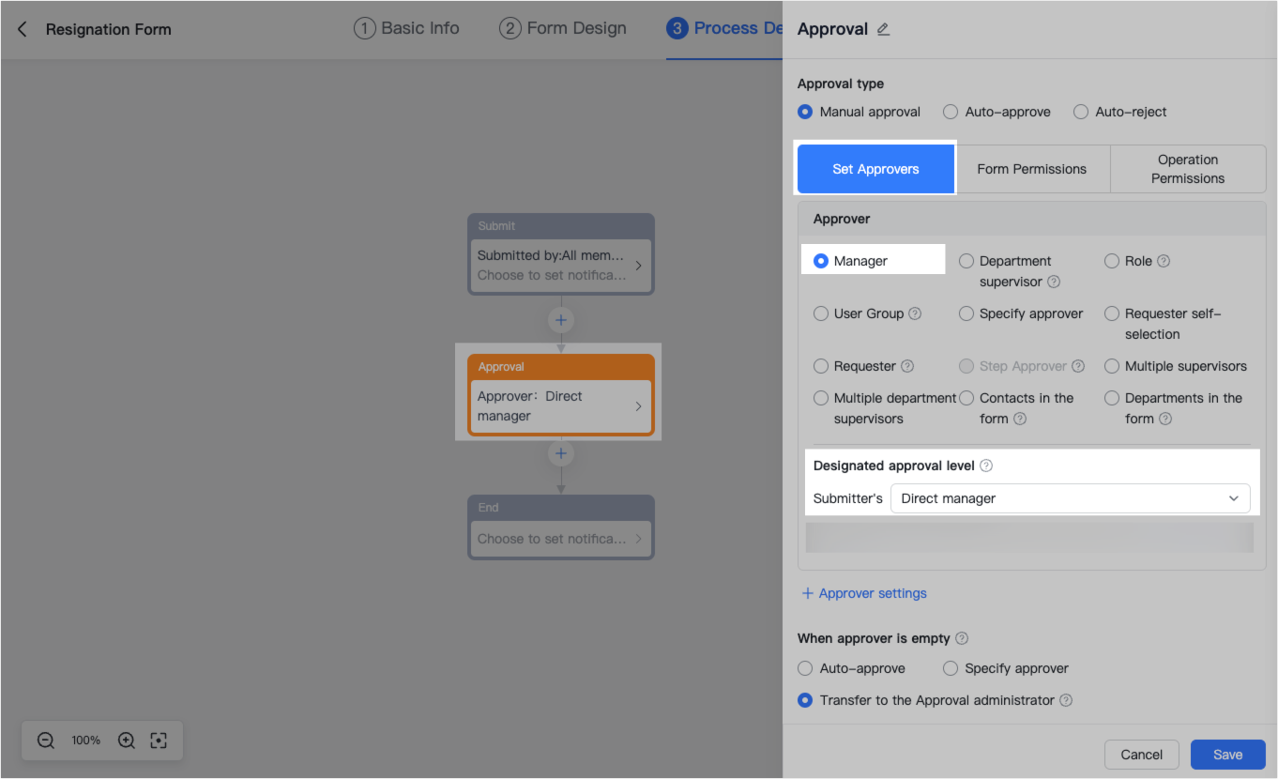Viewport: 1278px width, 779px height.
Task: Click the zoom in icon on the canvas
Action: (126, 741)
